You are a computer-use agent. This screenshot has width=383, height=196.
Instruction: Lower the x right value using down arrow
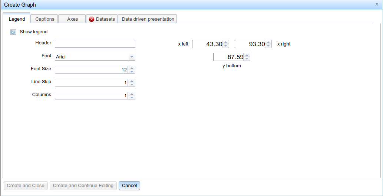pyautogui.click(x=268, y=46)
